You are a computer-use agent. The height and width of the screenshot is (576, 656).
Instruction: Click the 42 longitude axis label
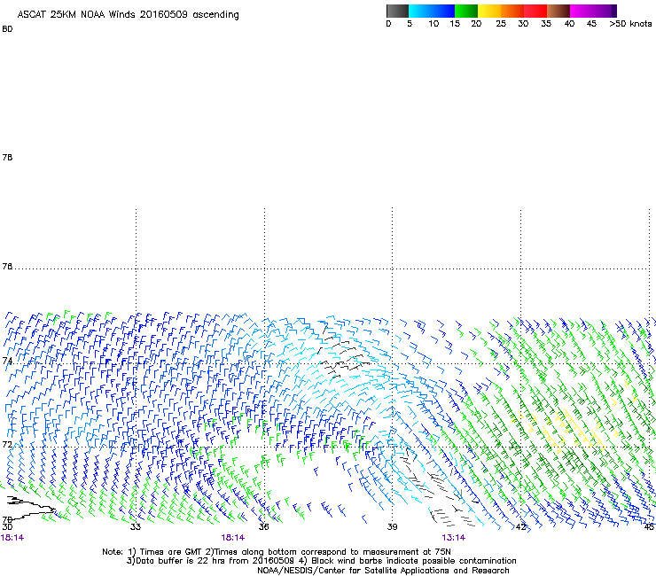coord(520,527)
